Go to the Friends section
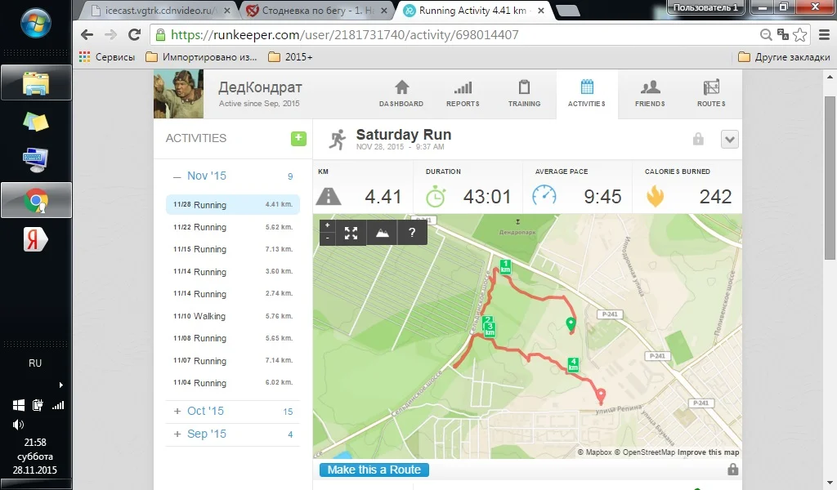 tap(650, 93)
